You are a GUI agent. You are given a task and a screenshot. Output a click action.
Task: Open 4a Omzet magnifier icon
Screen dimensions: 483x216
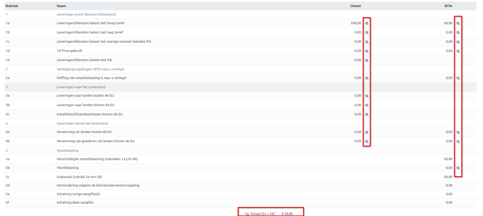point(367,132)
